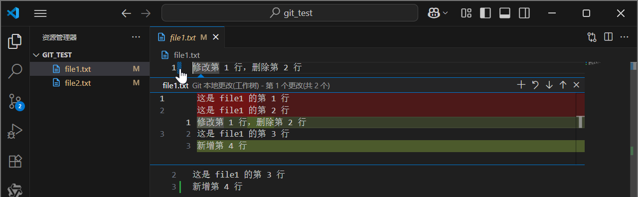The image size is (638, 197).
Task: Click the git_test command center search box
Action: pyautogui.click(x=290, y=13)
